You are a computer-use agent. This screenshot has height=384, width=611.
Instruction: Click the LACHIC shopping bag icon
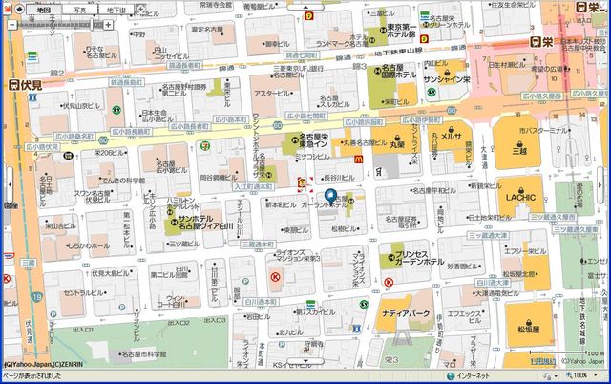pos(520,190)
